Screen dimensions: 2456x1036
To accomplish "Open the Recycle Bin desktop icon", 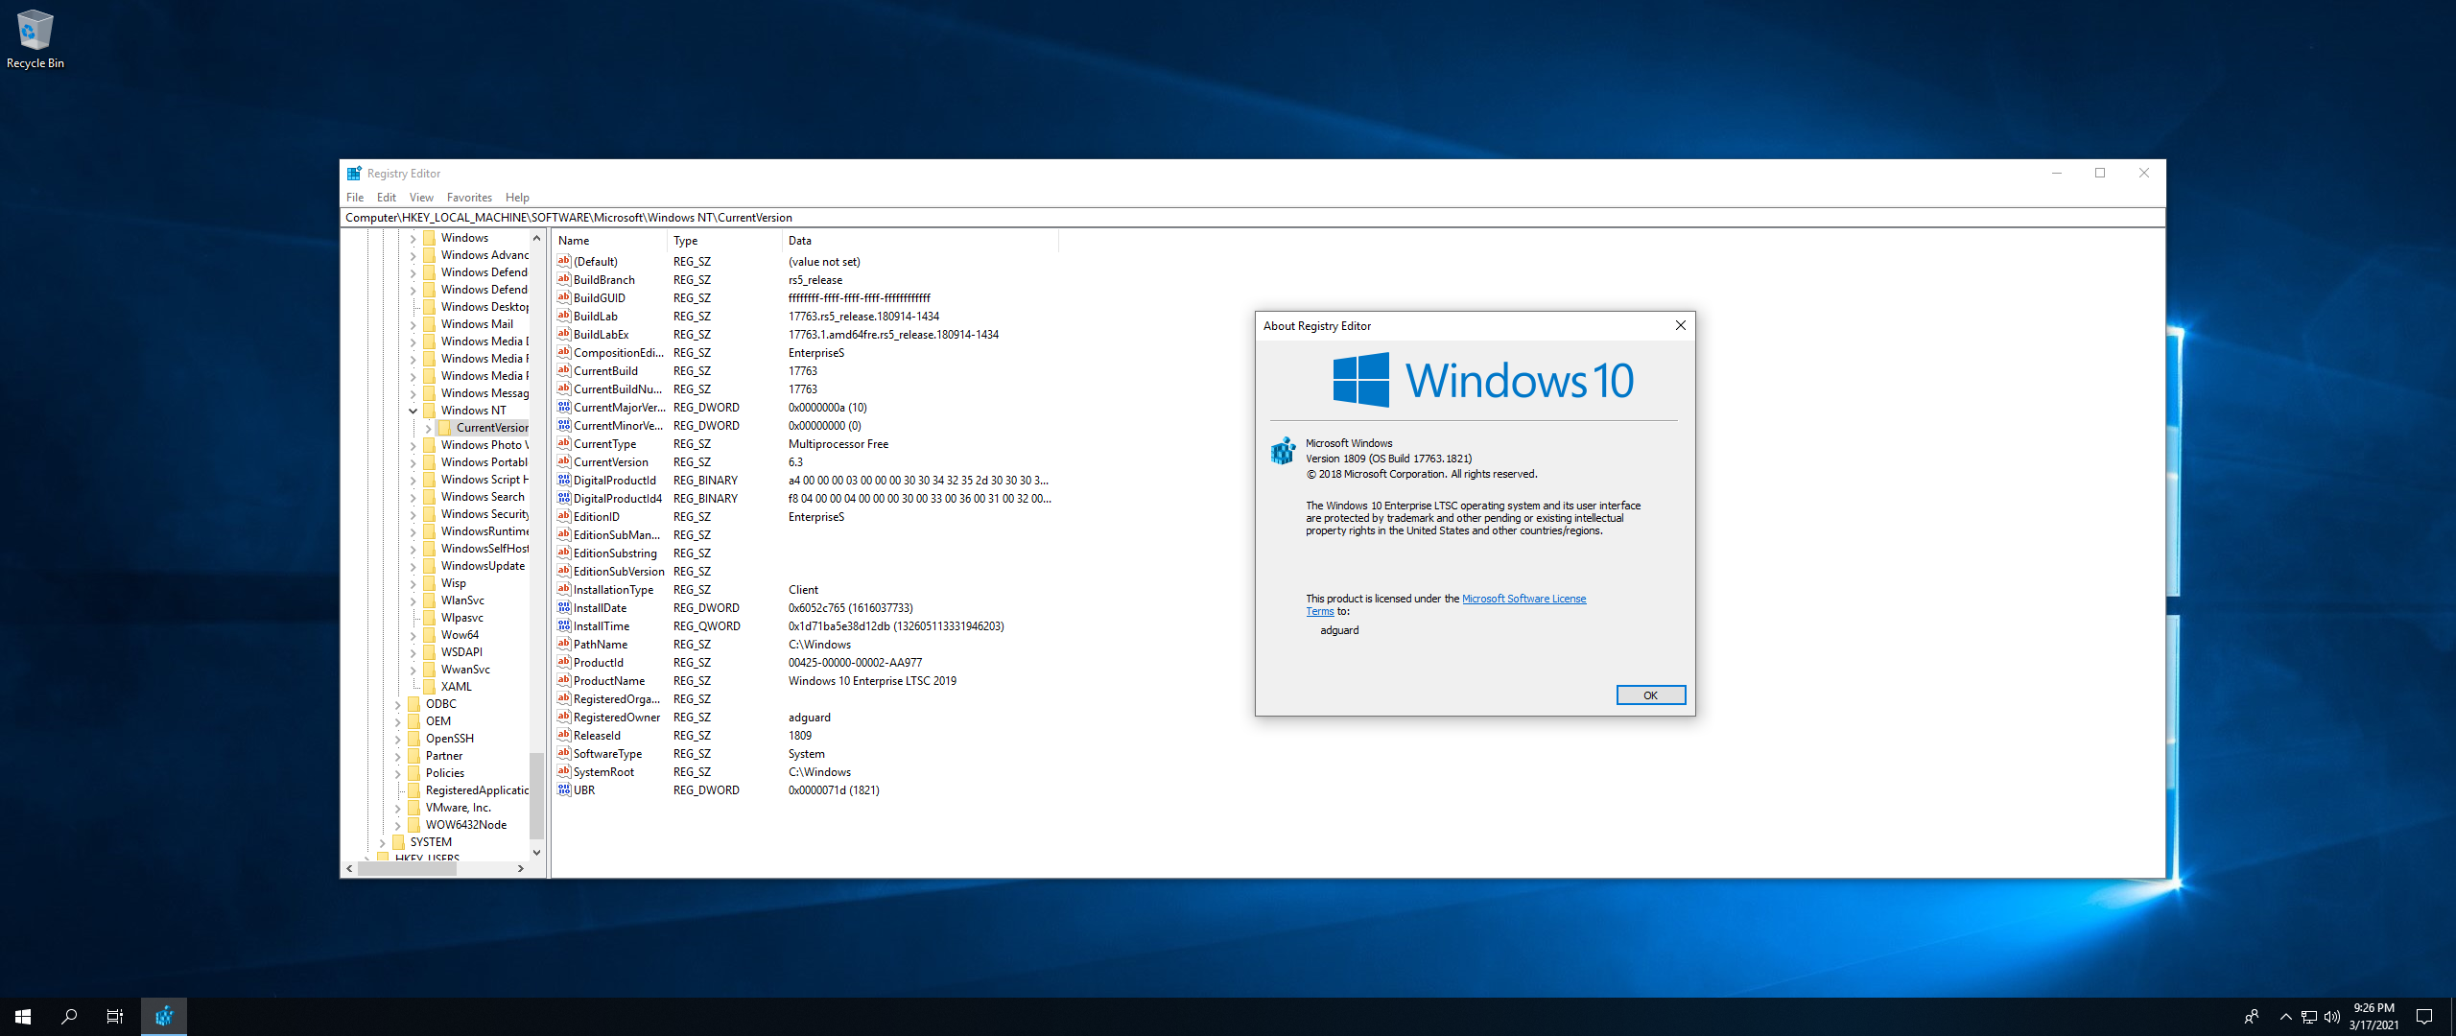I will 35,39.
